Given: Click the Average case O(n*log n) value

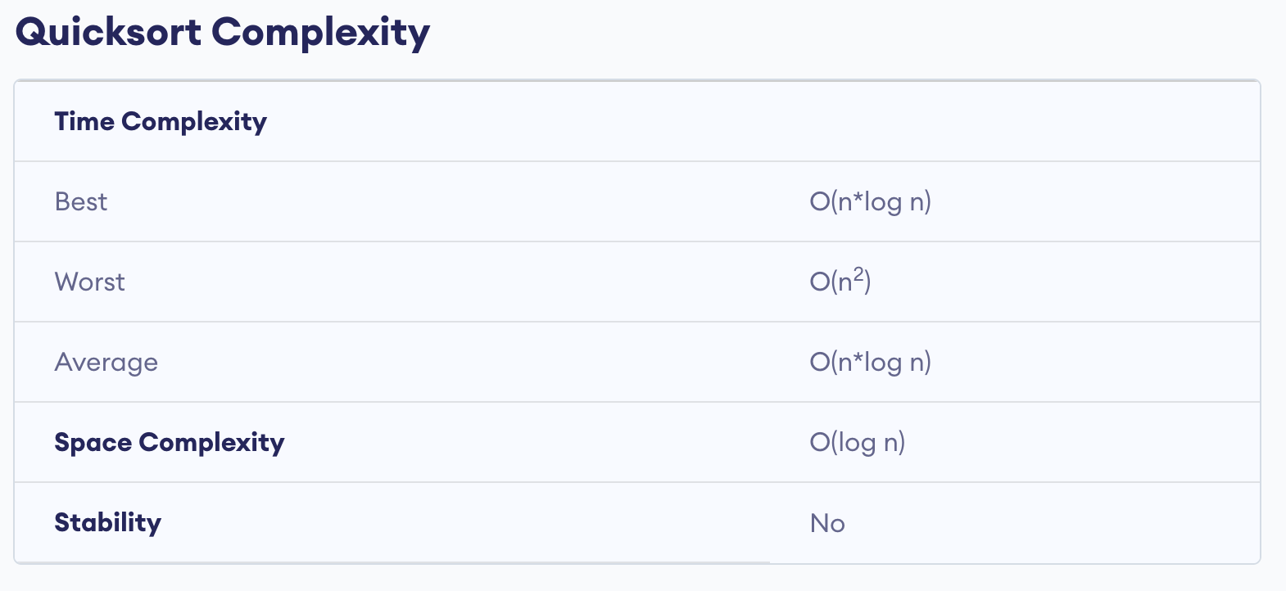Looking at the screenshot, I should click(871, 362).
